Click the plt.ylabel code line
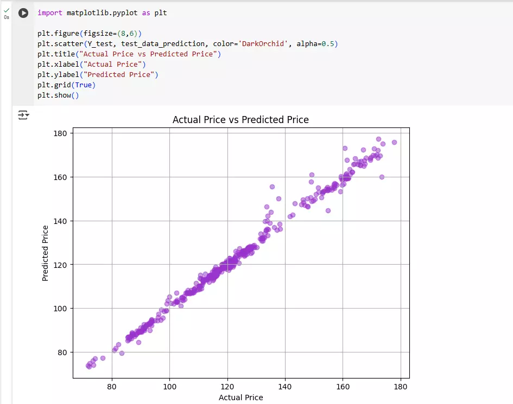The height and width of the screenshot is (404, 513). coord(98,74)
